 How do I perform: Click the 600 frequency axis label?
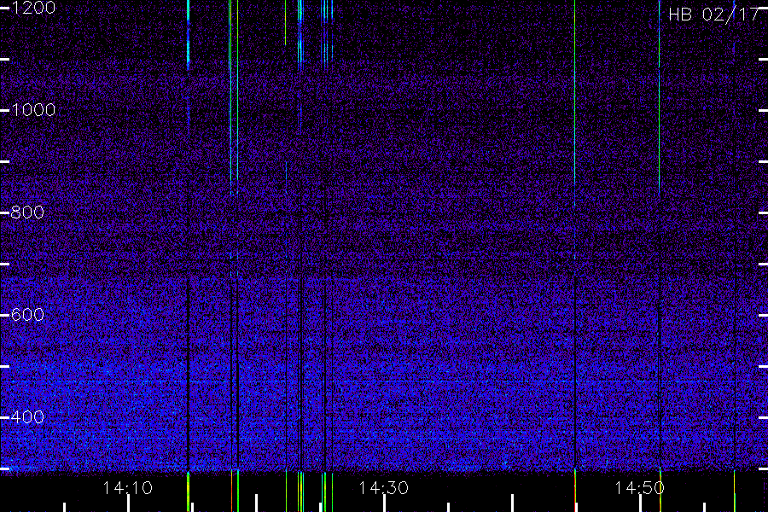coord(27,315)
